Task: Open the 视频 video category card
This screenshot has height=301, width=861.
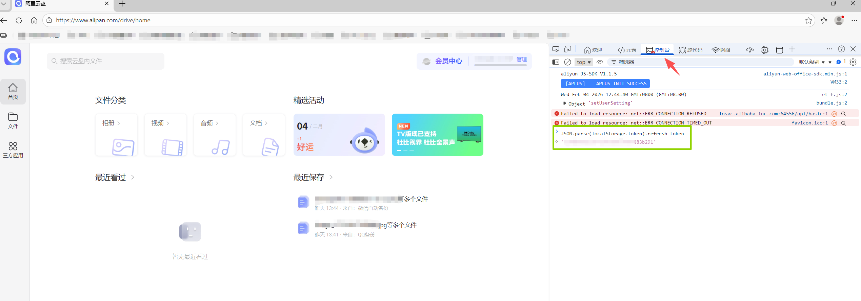Action: pos(165,135)
